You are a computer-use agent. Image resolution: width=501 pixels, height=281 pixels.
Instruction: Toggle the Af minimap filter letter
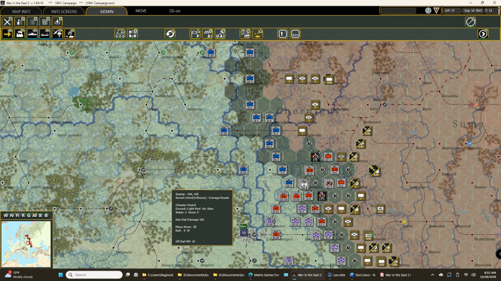coord(34,215)
